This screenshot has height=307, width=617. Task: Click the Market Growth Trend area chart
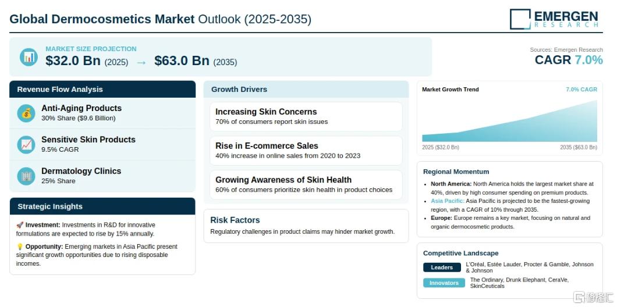(x=509, y=121)
